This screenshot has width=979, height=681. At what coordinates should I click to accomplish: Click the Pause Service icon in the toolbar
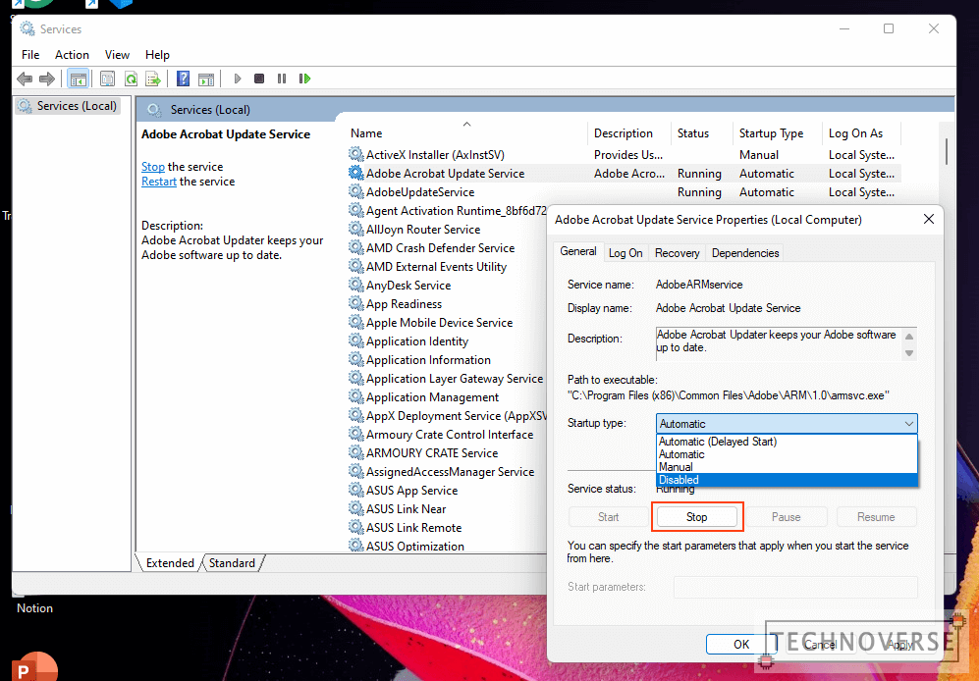click(x=282, y=79)
